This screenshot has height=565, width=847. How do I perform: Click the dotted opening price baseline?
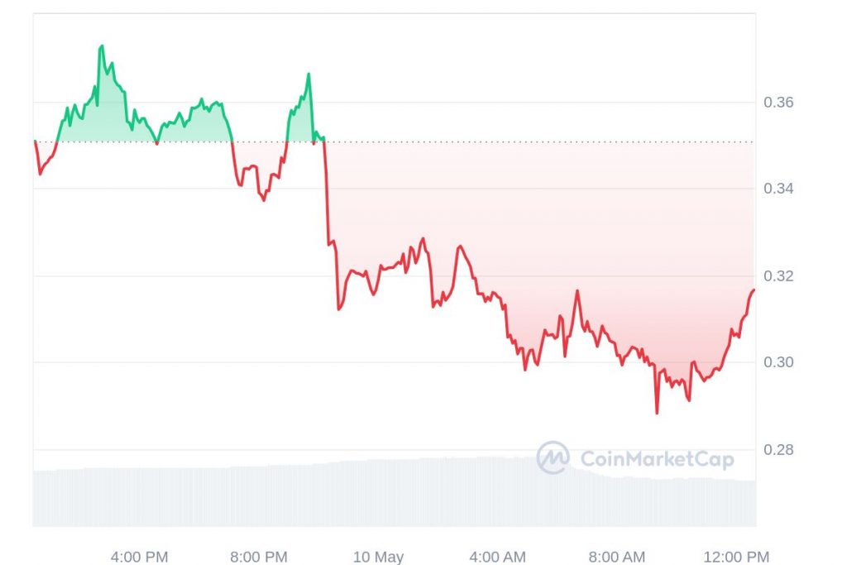tap(538, 141)
